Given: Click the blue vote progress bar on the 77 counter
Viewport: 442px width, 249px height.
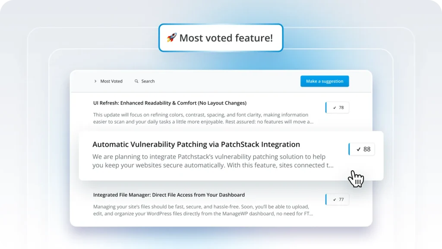Looking at the screenshot, I should [x=325, y=199].
